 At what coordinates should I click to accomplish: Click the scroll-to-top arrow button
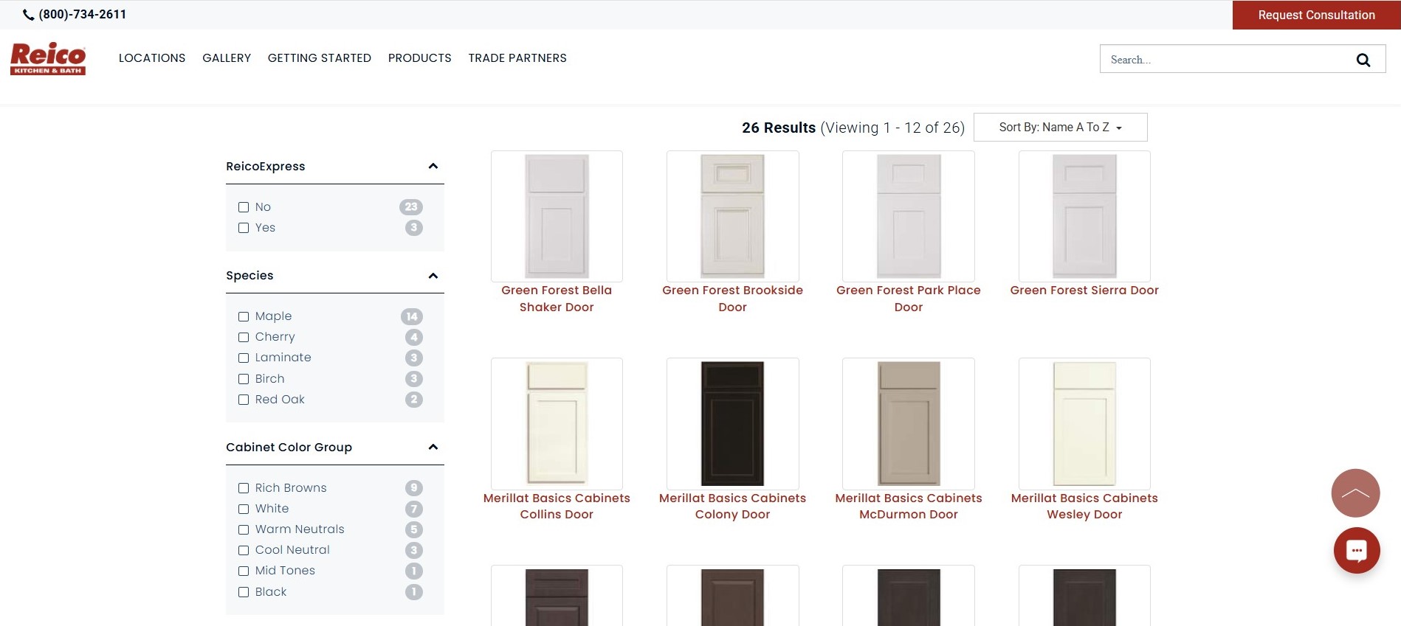pyautogui.click(x=1355, y=493)
